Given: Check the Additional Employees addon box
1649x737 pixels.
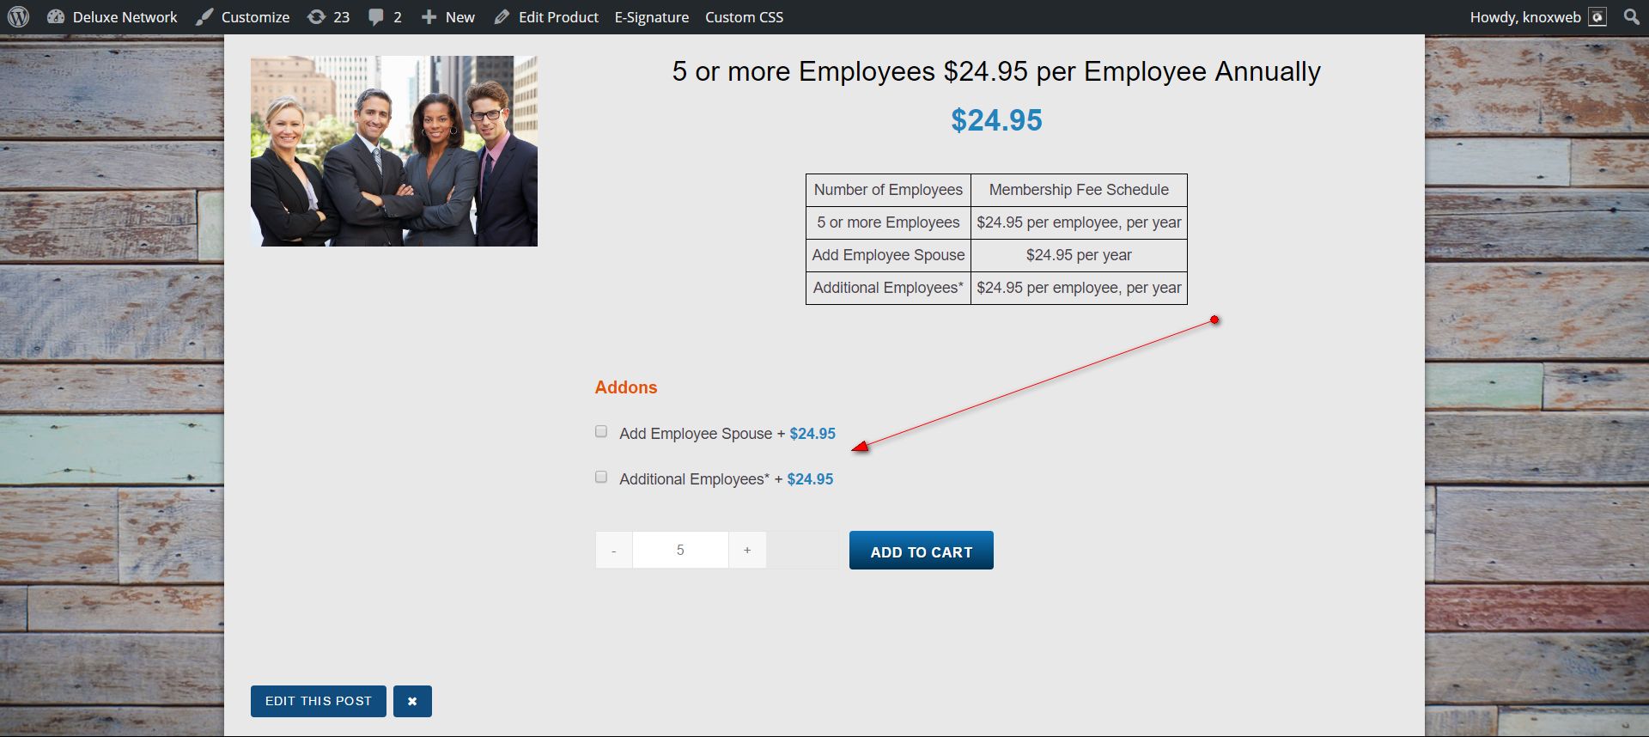Looking at the screenshot, I should [x=601, y=478].
